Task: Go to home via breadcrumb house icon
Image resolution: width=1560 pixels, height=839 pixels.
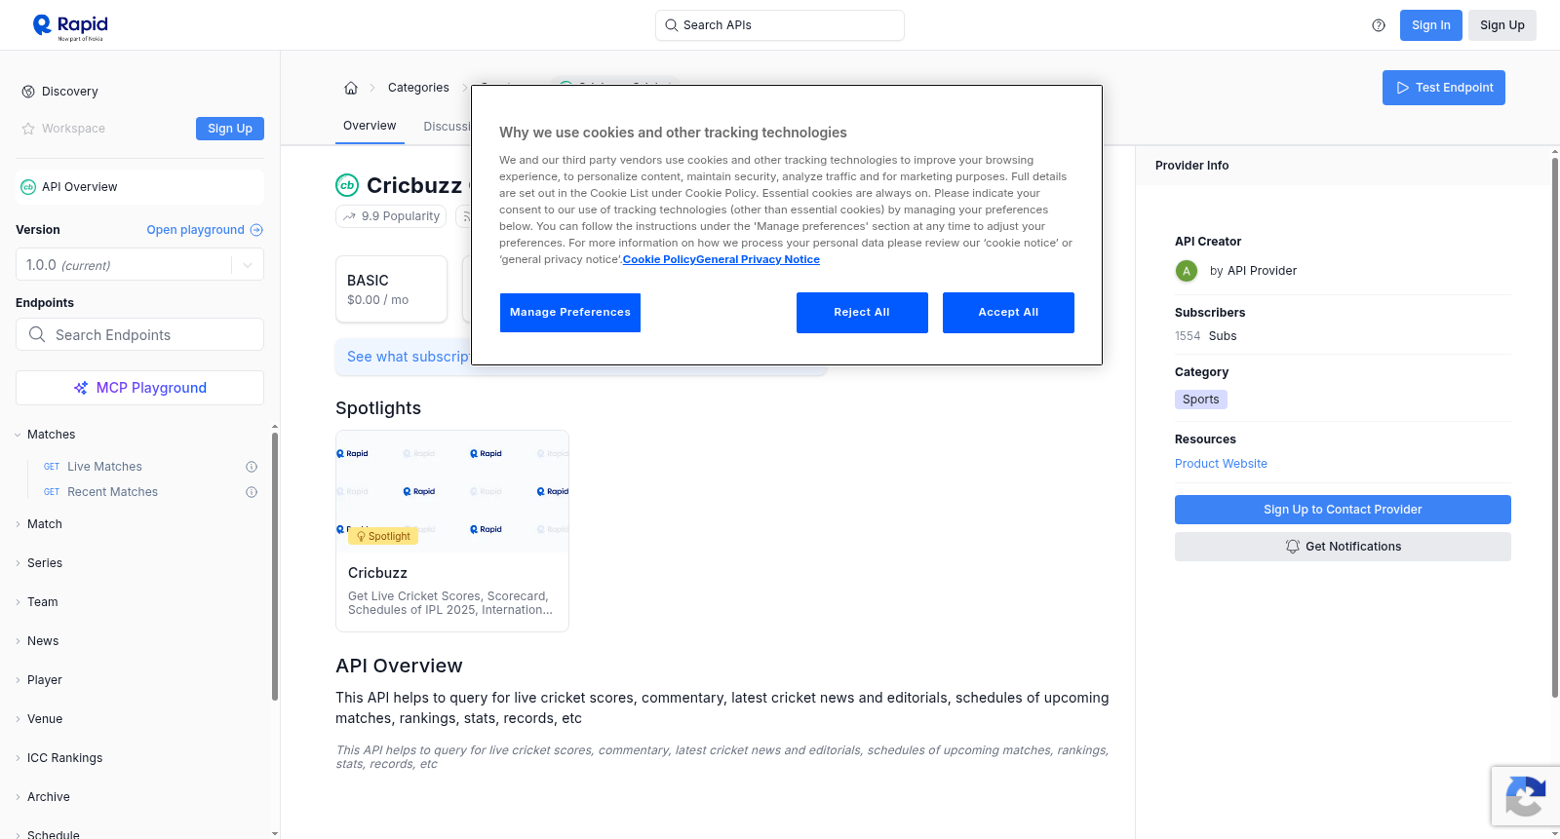Action: pos(351,88)
